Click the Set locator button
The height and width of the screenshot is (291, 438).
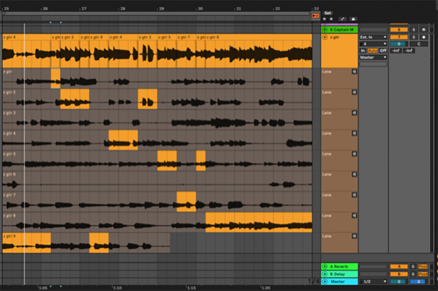click(327, 13)
